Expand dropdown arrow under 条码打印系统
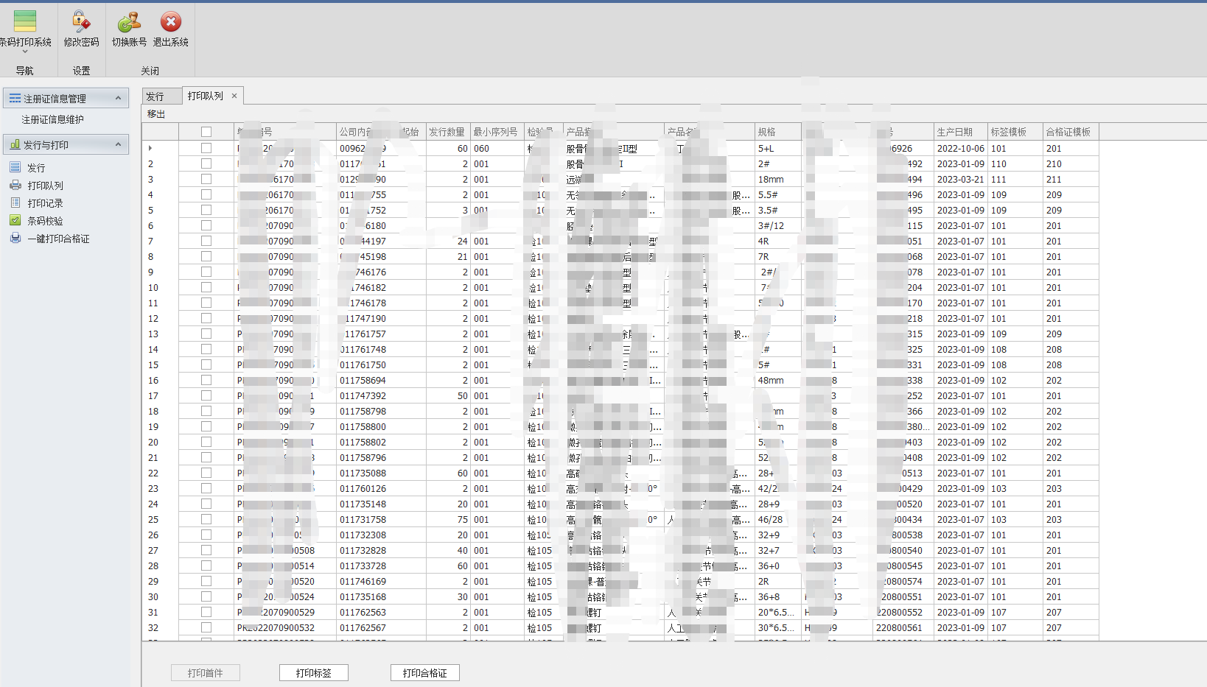 pos(25,52)
